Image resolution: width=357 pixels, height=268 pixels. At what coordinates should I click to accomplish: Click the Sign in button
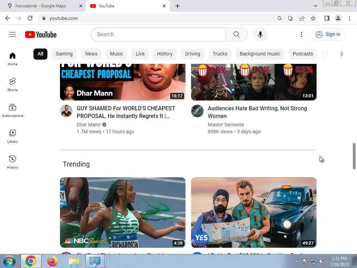coord(328,35)
